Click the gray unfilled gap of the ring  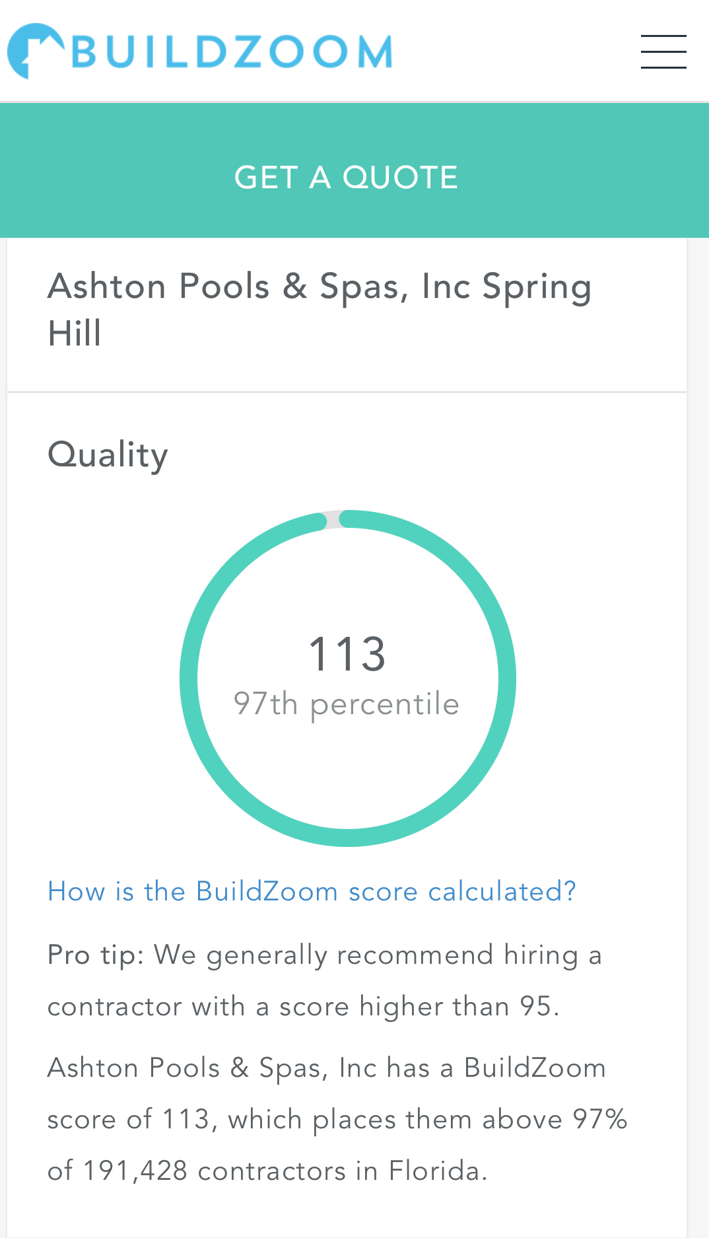pyautogui.click(x=333, y=519)
